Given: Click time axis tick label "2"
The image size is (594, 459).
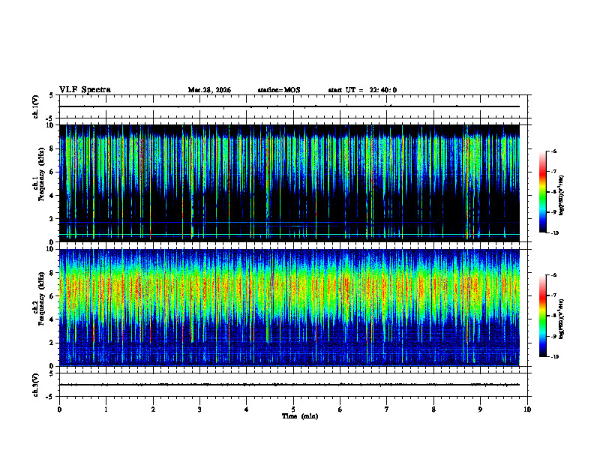Looking at the screenshot, I should point(153,409).
